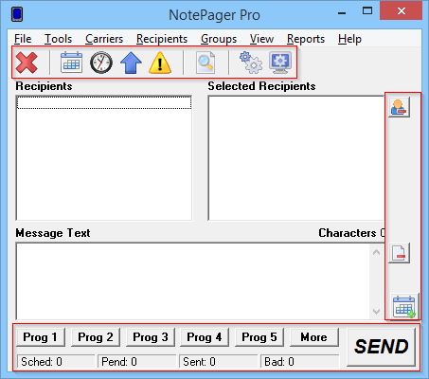Click inside the Selected Recipients list
This screenshot has height=379, width=429.
(296, 158)
